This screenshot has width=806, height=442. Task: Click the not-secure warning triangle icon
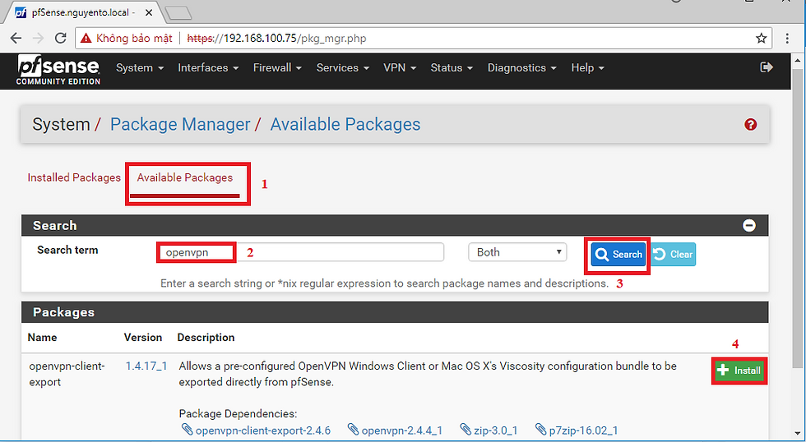(x=86, y=38)
